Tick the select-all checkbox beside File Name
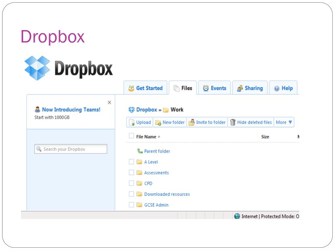 (x=131, y=136)
